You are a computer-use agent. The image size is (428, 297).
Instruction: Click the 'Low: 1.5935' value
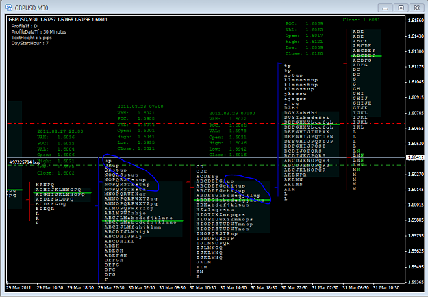136,142
